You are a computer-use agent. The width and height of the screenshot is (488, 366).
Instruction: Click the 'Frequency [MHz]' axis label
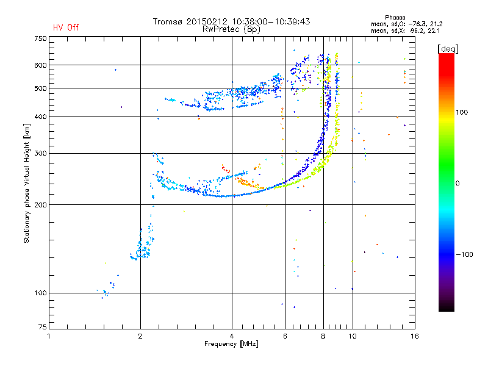point(231,344)
